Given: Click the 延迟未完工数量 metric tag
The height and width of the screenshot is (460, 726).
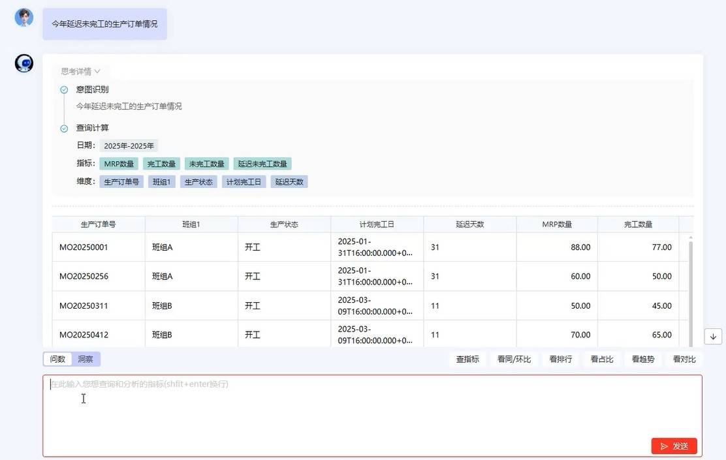Looking at the screenshot, I should pos(263,164).
